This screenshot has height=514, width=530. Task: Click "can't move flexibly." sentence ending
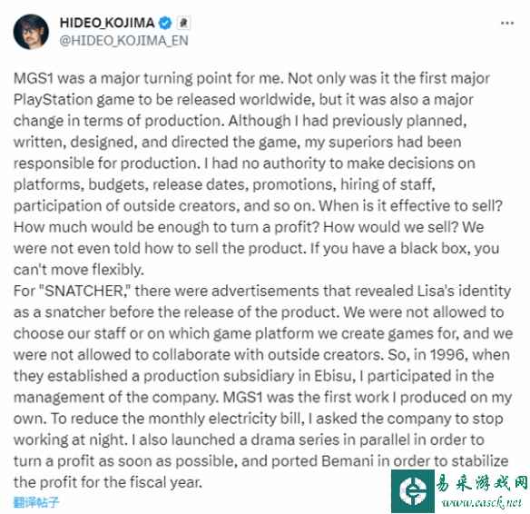(x=79, y=270)
